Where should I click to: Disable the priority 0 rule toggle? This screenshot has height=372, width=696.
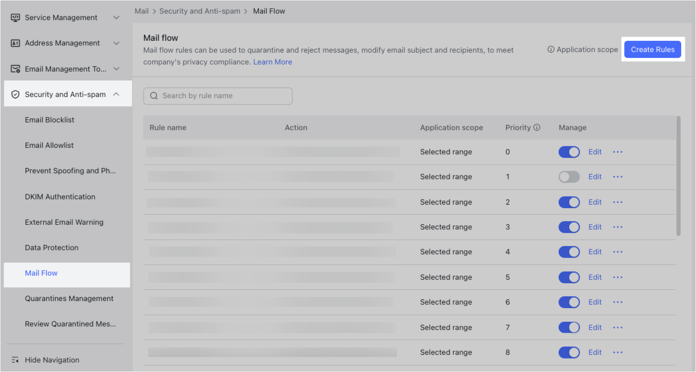569,151
